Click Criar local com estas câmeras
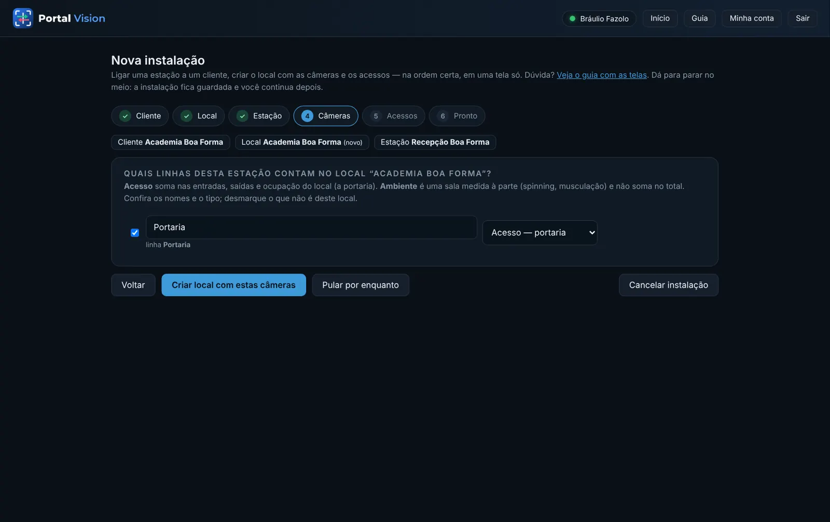Screen dimensions: 830x522 [233, 285]
